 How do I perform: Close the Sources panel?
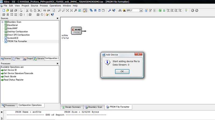[x=58, y=18]
